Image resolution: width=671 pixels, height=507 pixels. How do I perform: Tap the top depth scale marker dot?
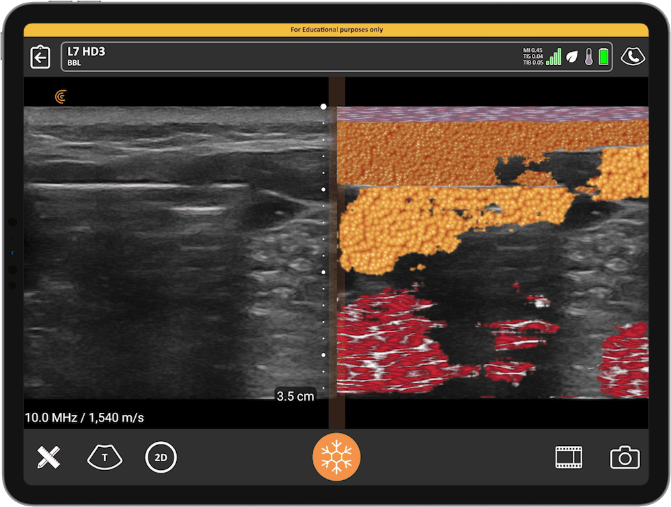pos(323,106)
